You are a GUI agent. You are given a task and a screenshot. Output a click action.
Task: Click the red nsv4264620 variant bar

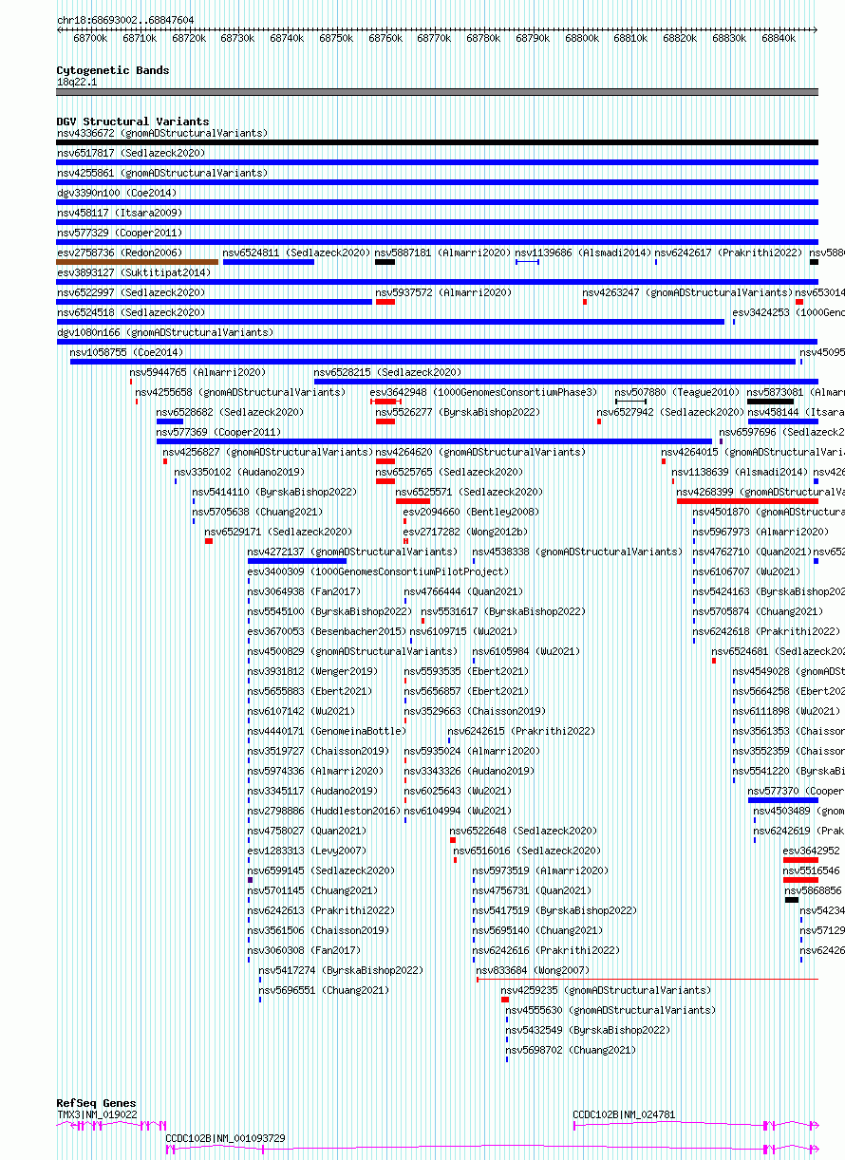click(x=385, y=461)
